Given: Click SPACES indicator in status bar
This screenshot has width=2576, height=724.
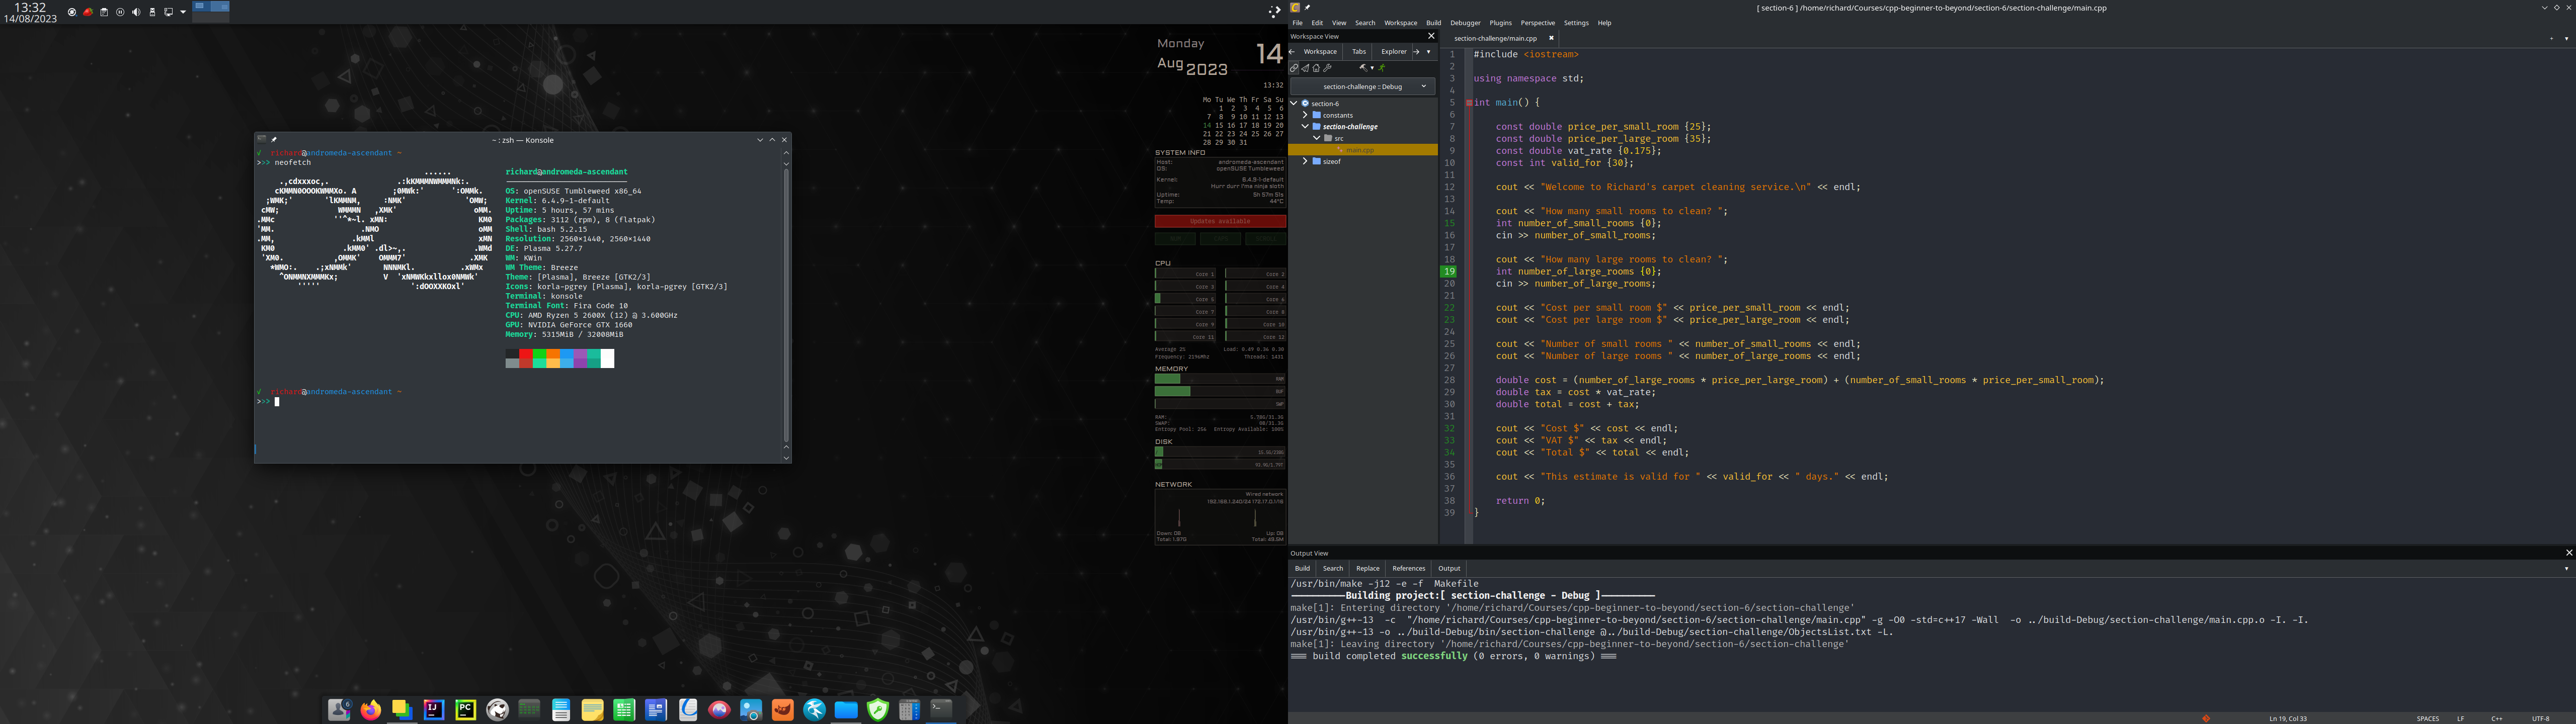Looking at the screenshot, I should pyautogui.click(x=2428, y=718).
